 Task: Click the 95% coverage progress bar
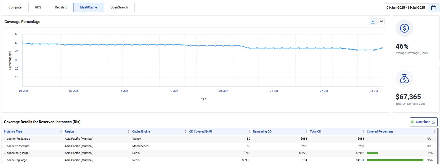point(395,160)
